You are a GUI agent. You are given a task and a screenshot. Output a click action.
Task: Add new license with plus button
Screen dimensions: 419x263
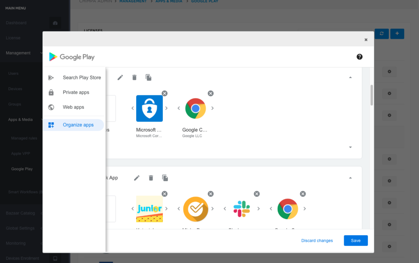pyautogui.click(x=397, y=34)
